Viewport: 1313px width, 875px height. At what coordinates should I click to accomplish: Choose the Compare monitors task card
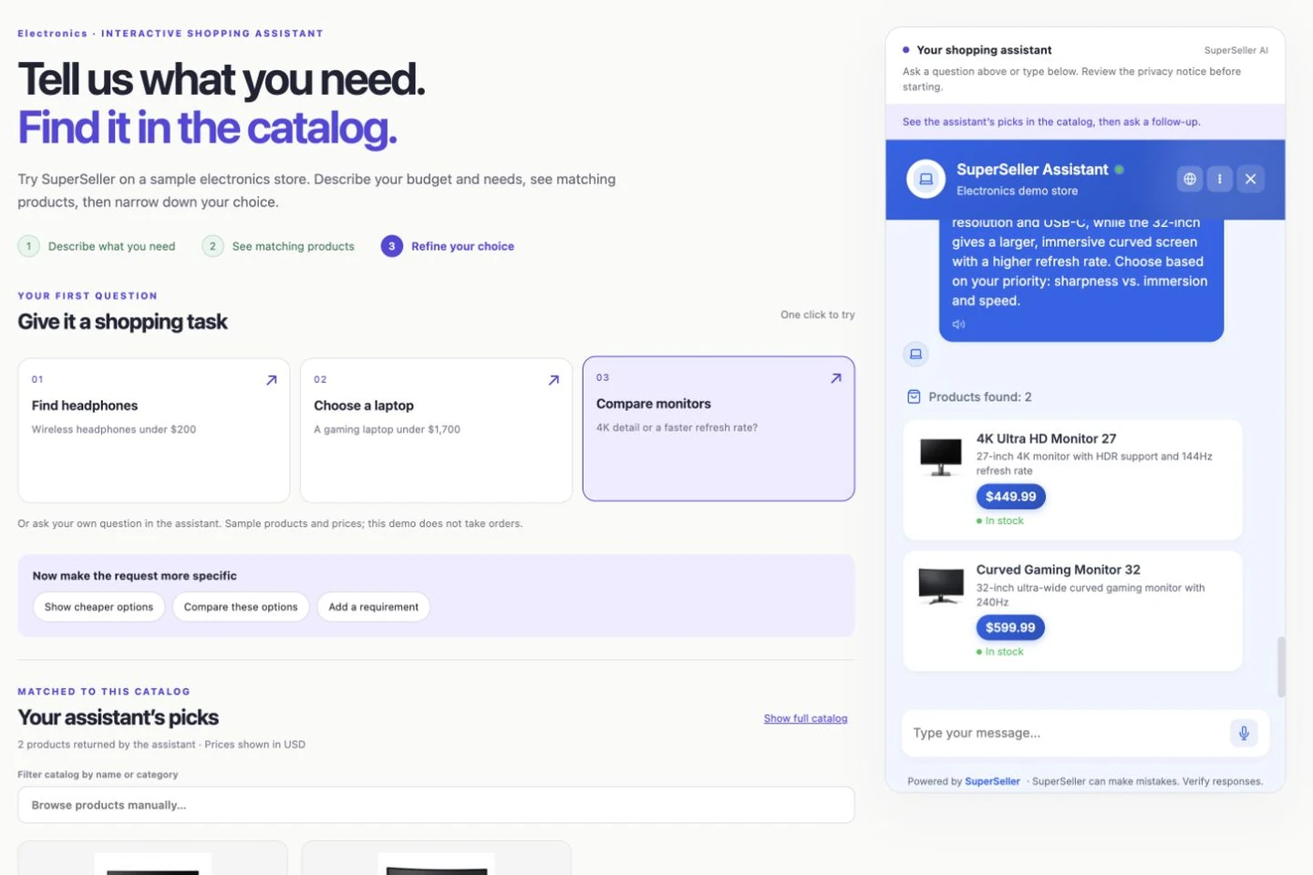719,428
